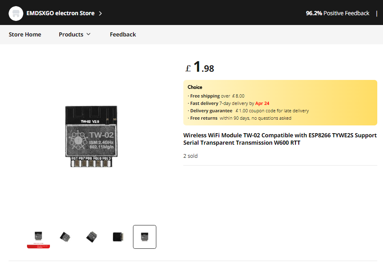Viewport: 383px width, 266px height.
Task: Click the store avatar icon
Action: pos(16,13)
